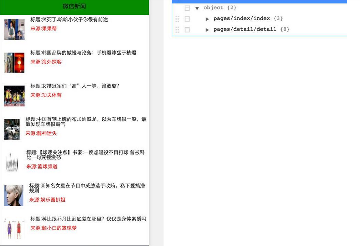The width and height of the screenshot is (360, 246).
Task: Click the 微信新闻 header title
Action: [74, 6]
